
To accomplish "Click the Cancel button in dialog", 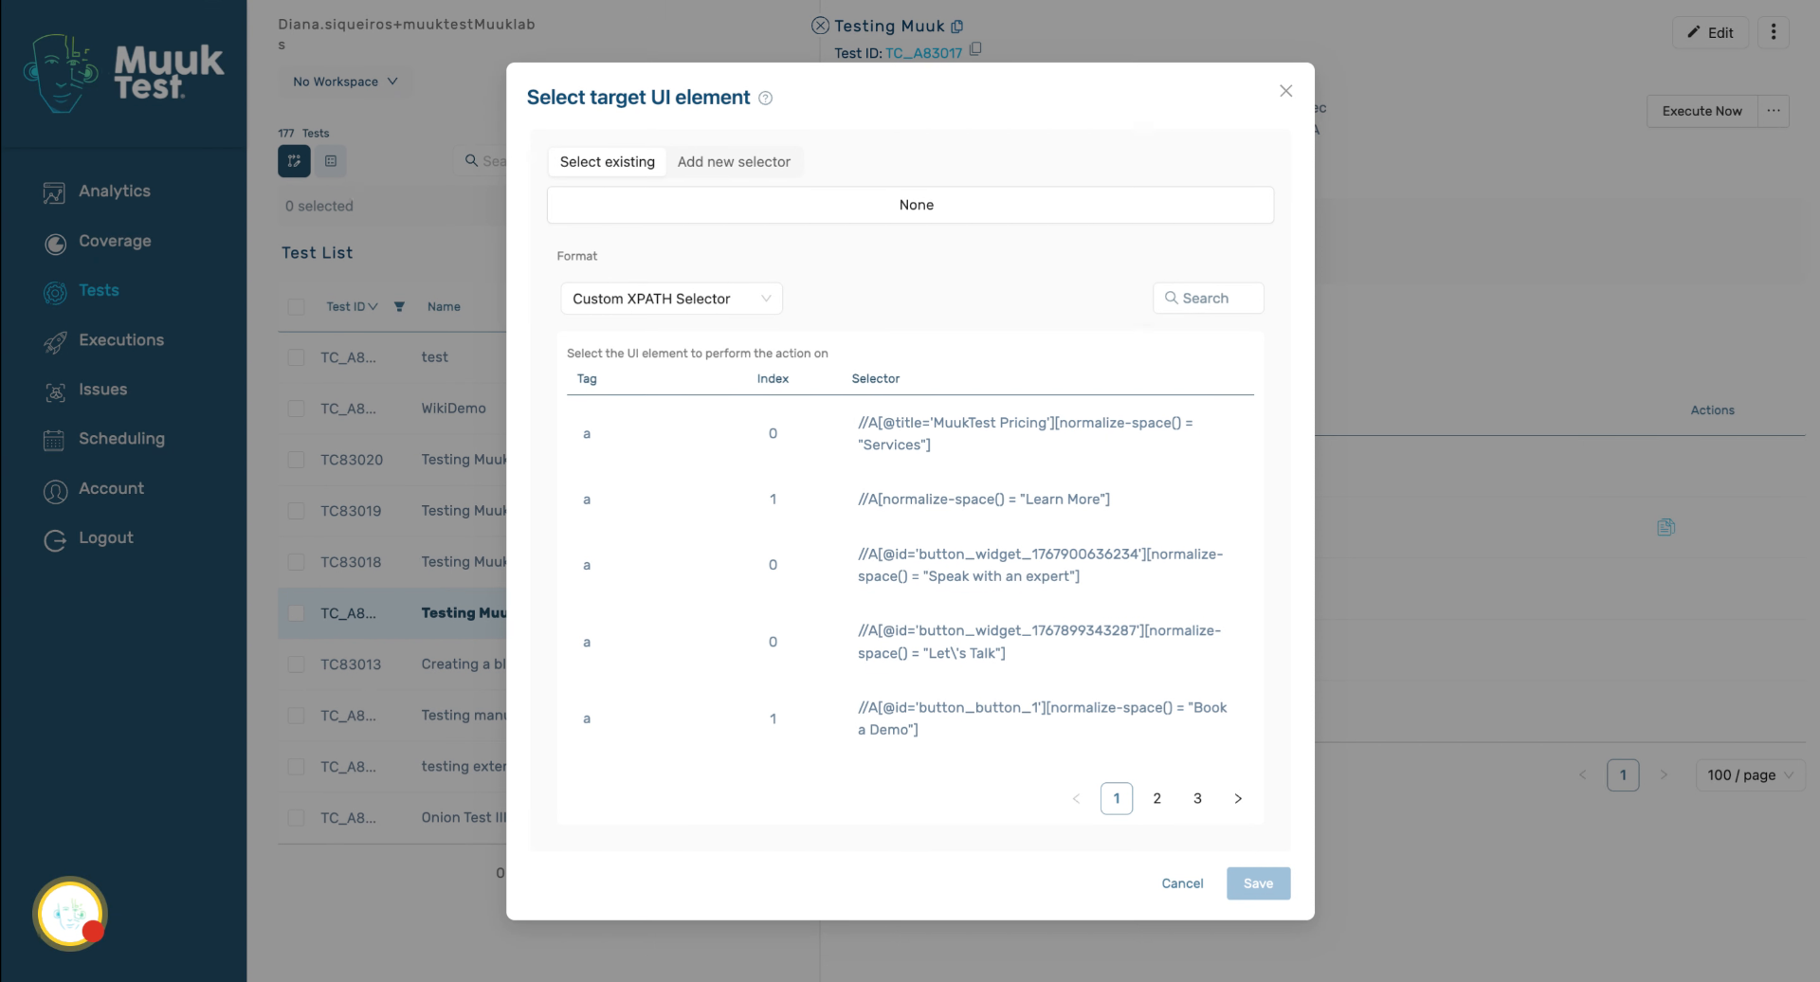I will pyautogui.click(x=1182, y=883).
